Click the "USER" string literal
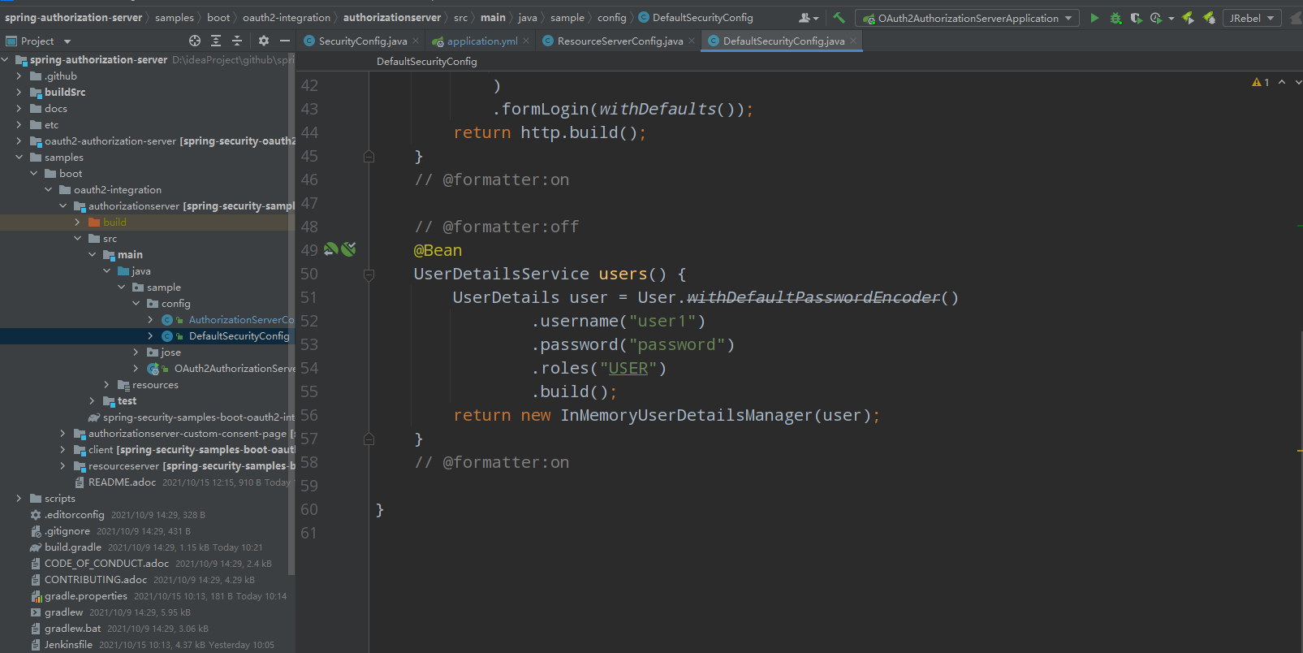The image size is (1303, 653). click(628, 368)
